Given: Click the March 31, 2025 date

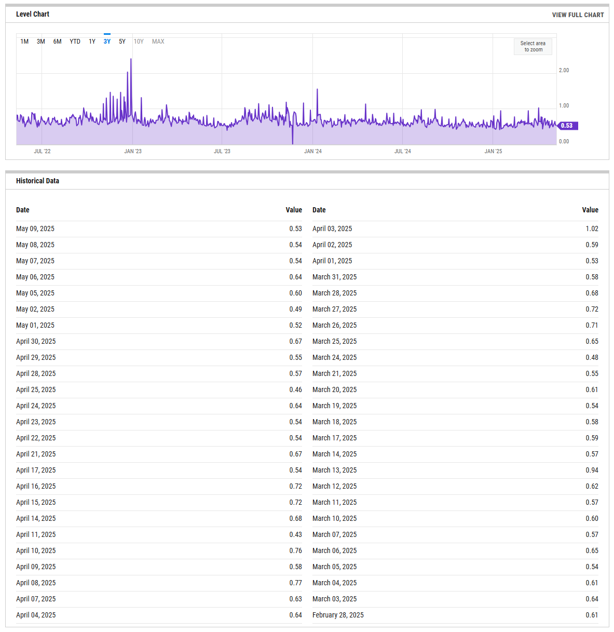Looking at the screenshot, I should (x=335, y=277).
